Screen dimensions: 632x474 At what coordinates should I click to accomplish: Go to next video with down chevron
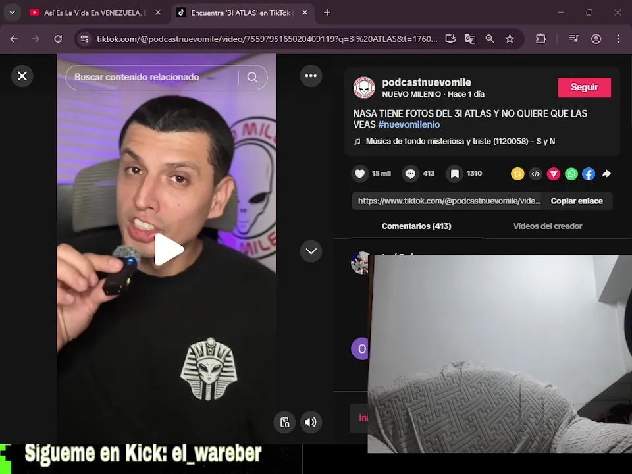pos(311,251)
